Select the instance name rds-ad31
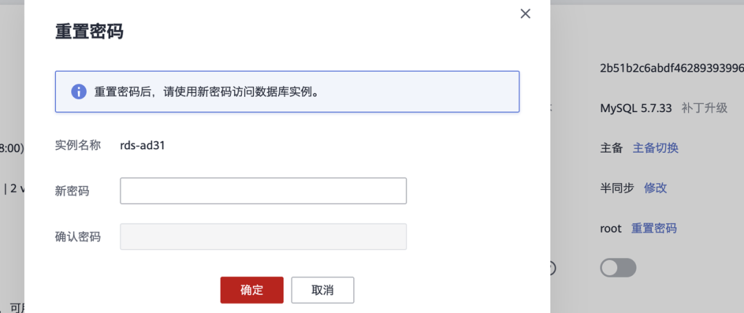 click(143, 145)
